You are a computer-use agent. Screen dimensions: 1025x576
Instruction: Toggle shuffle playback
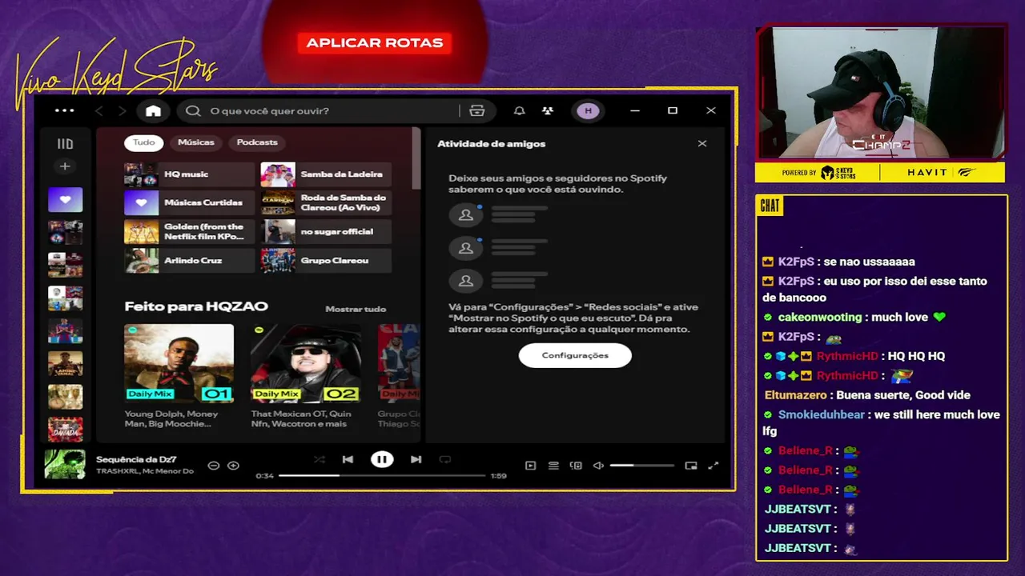[320, 459]
